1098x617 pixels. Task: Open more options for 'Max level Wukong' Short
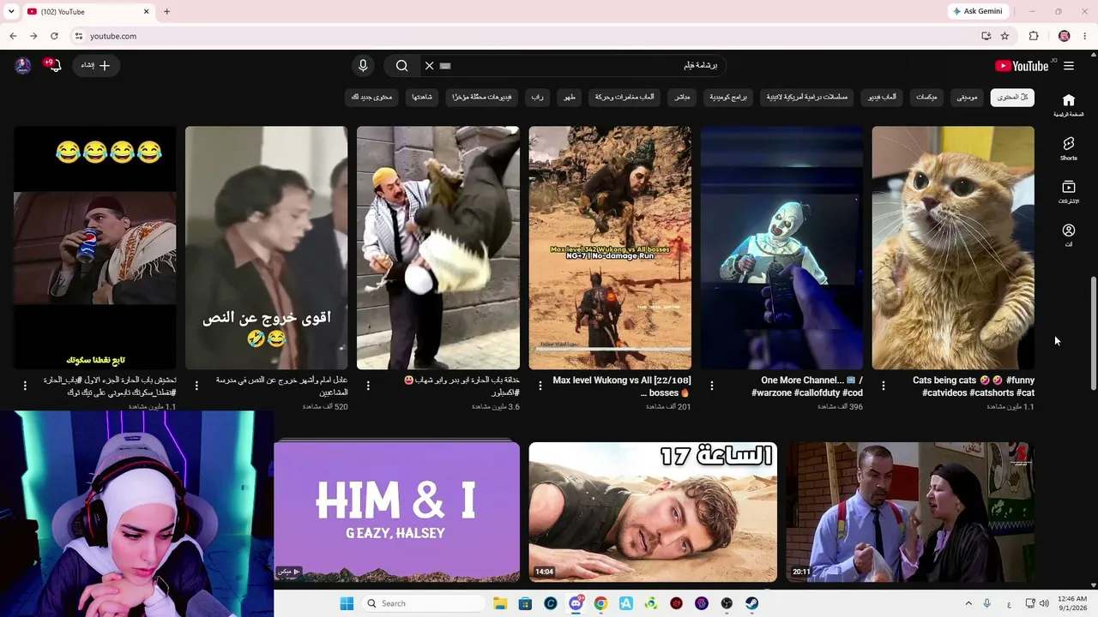point(540,386)
